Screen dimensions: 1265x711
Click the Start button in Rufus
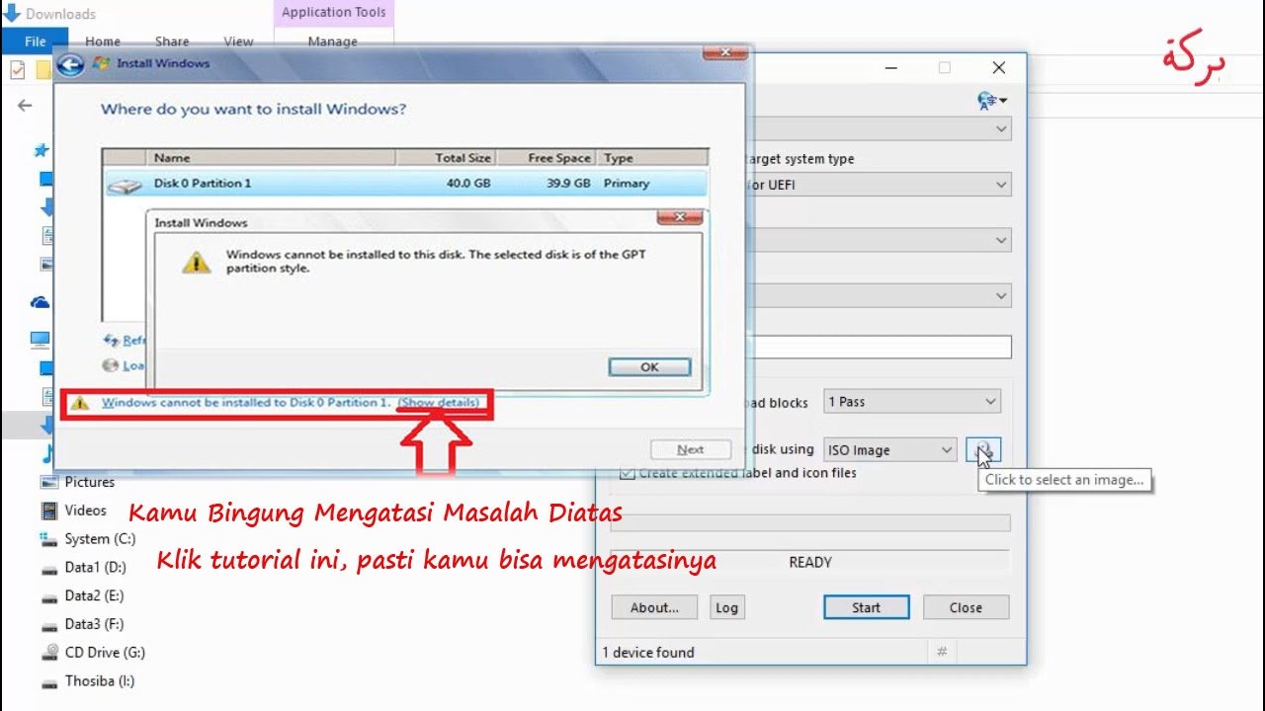click(866, 607)
